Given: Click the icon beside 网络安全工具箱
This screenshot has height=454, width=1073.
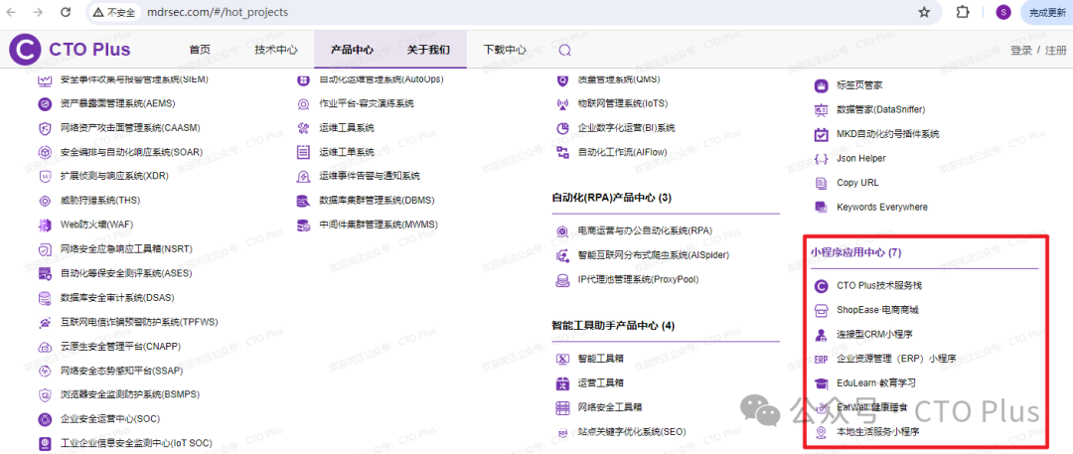Looking at the screenshot, I should pyautogui.click(x=562, y=406).
